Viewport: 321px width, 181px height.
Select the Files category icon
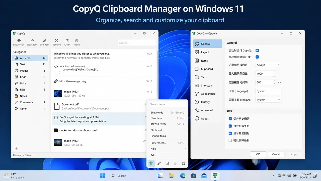16,89
